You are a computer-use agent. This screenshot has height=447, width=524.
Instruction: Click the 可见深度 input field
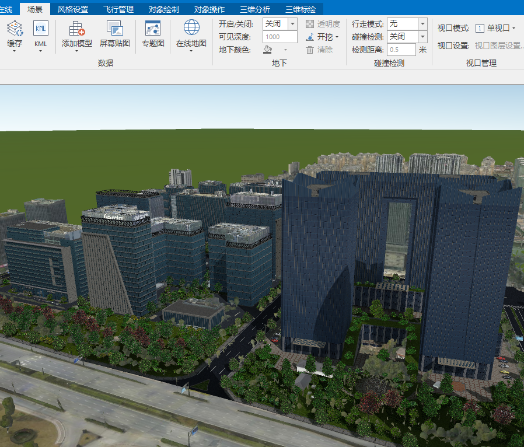(280, 37)
